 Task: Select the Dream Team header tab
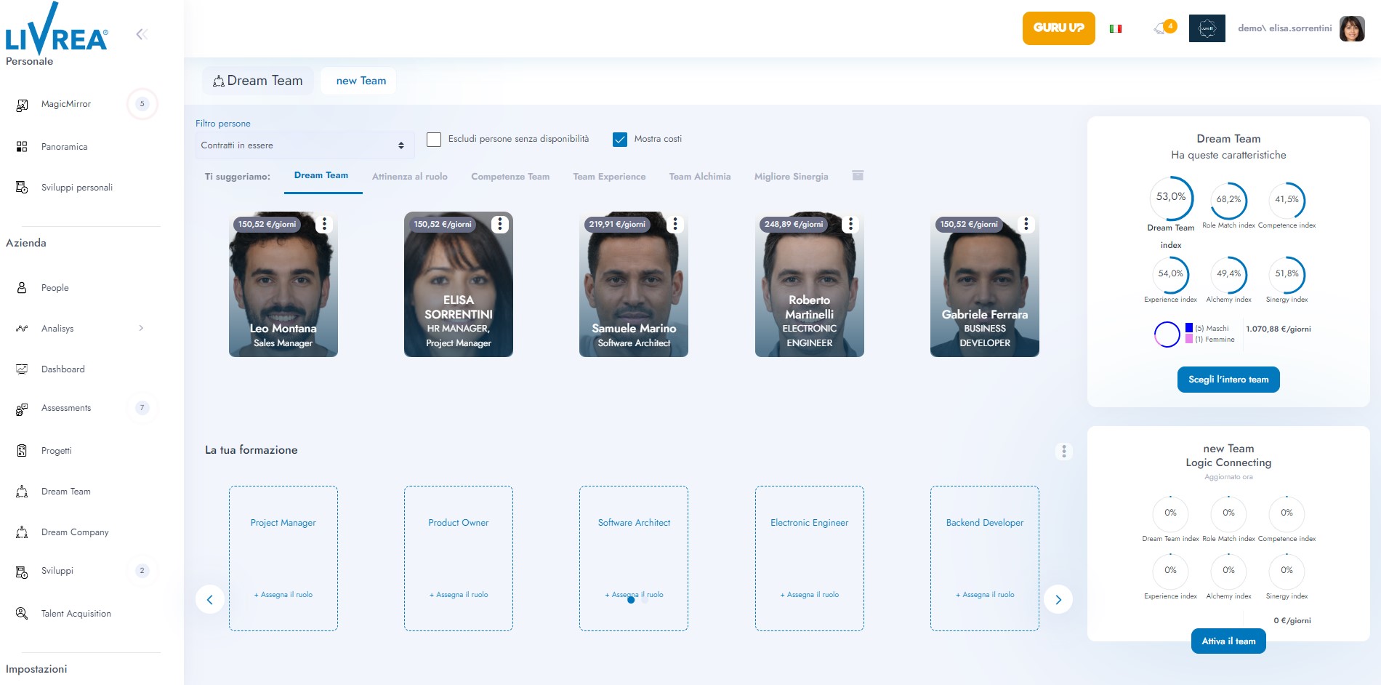258,81
